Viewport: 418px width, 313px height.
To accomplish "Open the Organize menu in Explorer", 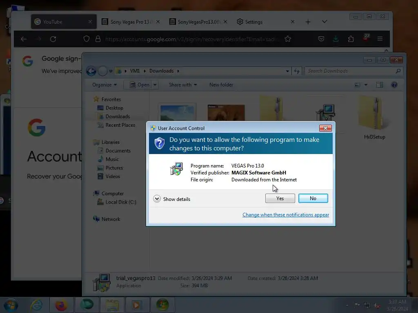I will pos(104,85).
